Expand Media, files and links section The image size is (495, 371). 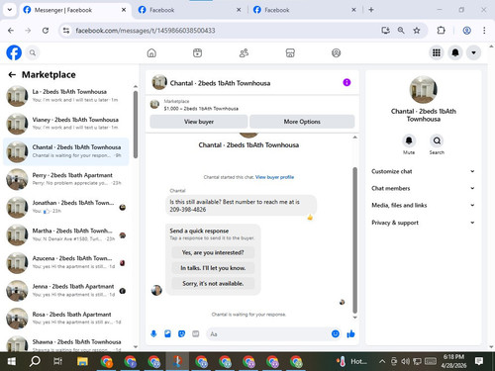click(423, 205)
